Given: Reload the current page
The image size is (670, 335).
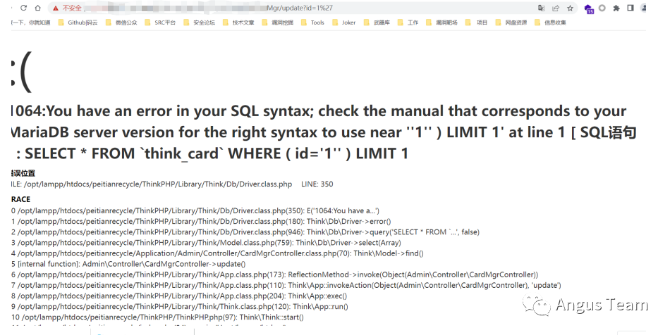Looking at the screenshot, I should (x=23, y=8).
